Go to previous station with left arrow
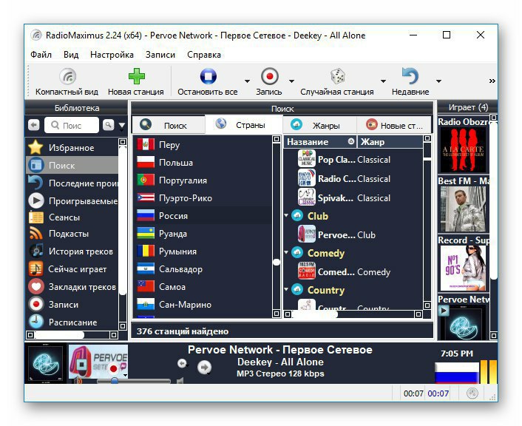The image size is (522, 426). click(x=182, y=363)
